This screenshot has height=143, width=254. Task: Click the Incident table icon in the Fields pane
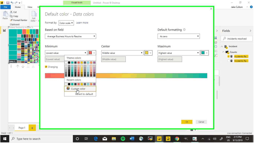pyautogui.click(x=226, y=47)
